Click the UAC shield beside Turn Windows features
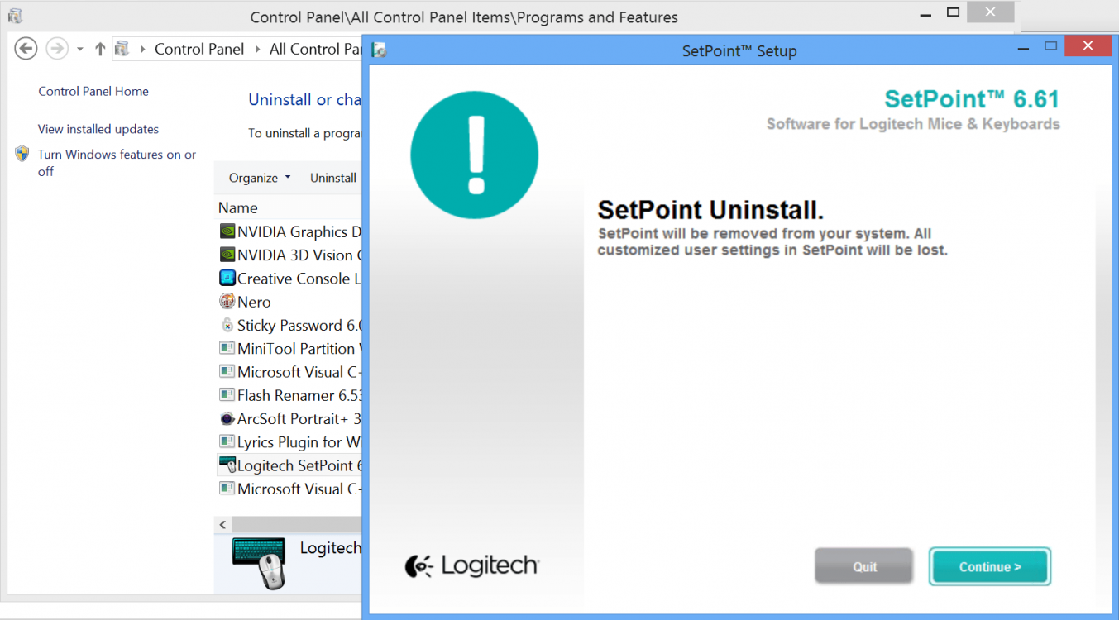 22,153
